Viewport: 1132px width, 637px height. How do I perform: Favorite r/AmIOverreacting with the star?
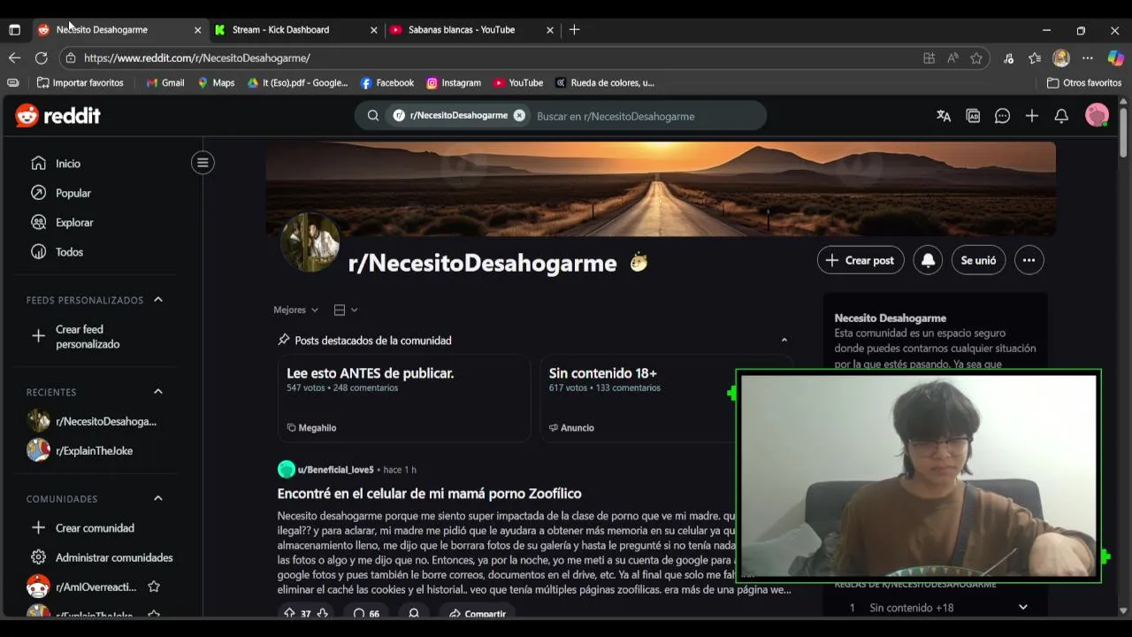point(154,587)
